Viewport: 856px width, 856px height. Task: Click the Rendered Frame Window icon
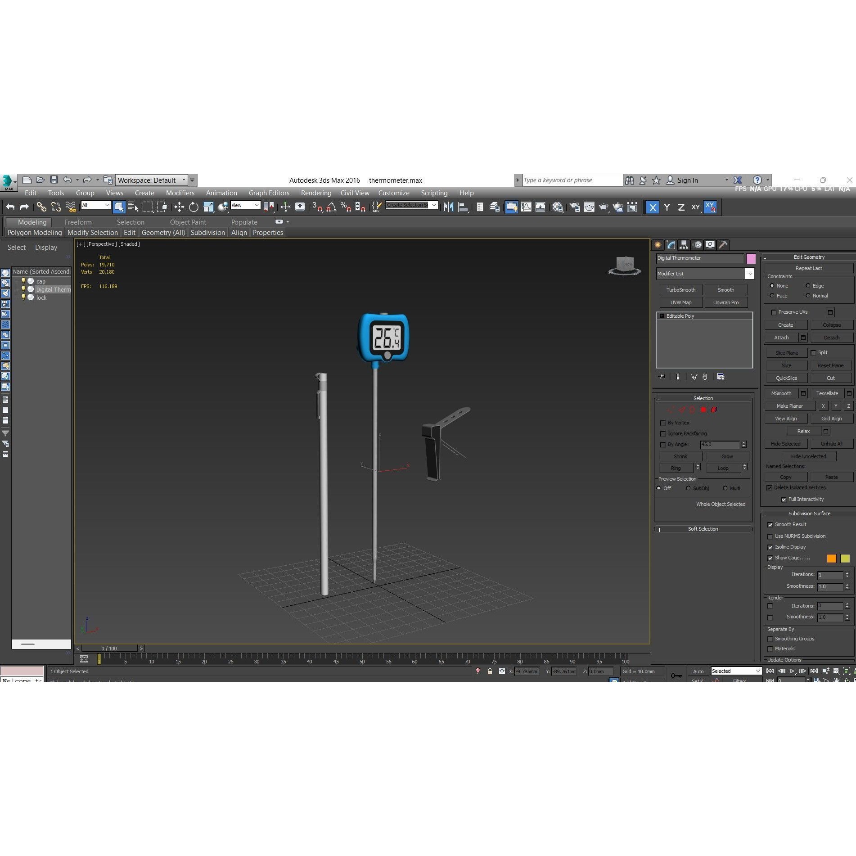pos(589,207)
